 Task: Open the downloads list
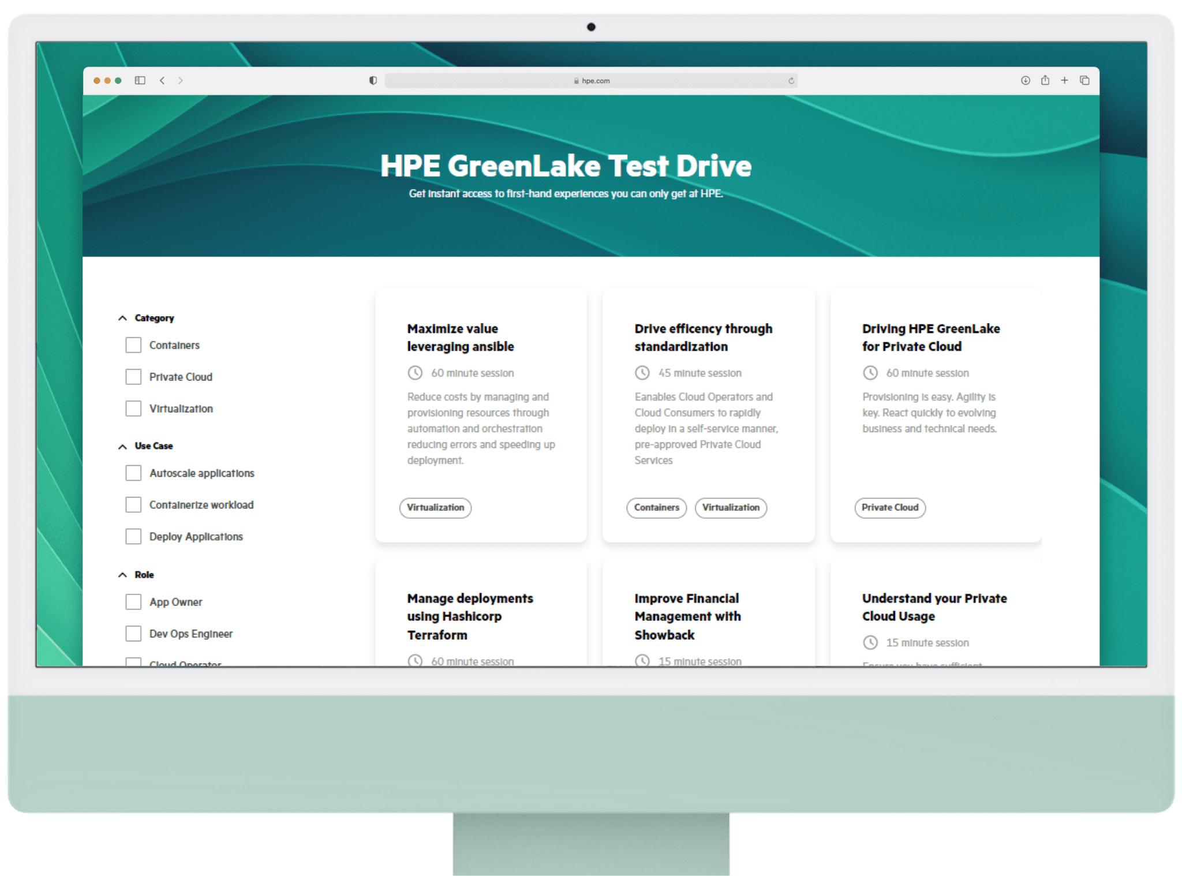[x=1025, y=80]
